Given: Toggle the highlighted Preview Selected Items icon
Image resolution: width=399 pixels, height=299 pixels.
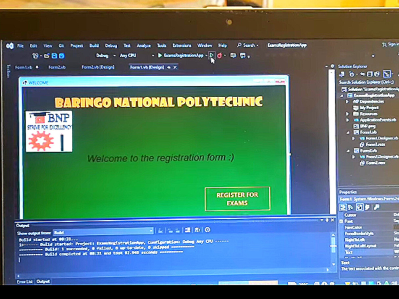Looking at the screenshot, I should coord(387,74).
